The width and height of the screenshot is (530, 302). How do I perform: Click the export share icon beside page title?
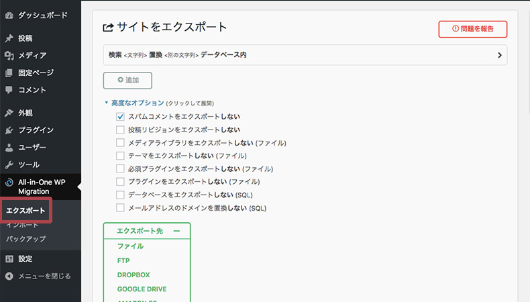coord(108,28)
